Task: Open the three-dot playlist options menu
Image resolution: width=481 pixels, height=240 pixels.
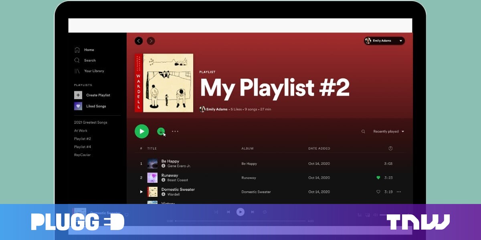Action: click(175, 131)
